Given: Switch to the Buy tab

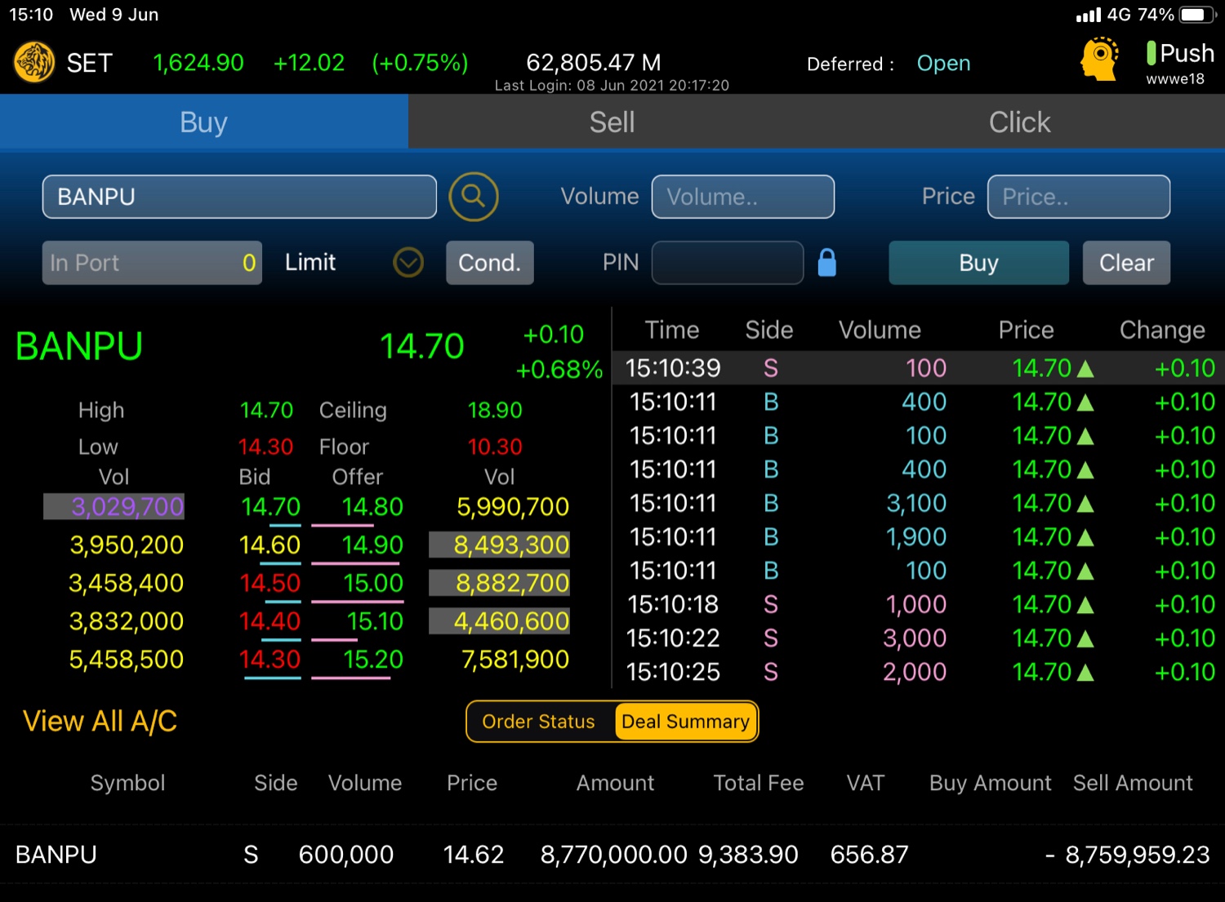Looking at the screenshot, I should pos(204,122).
